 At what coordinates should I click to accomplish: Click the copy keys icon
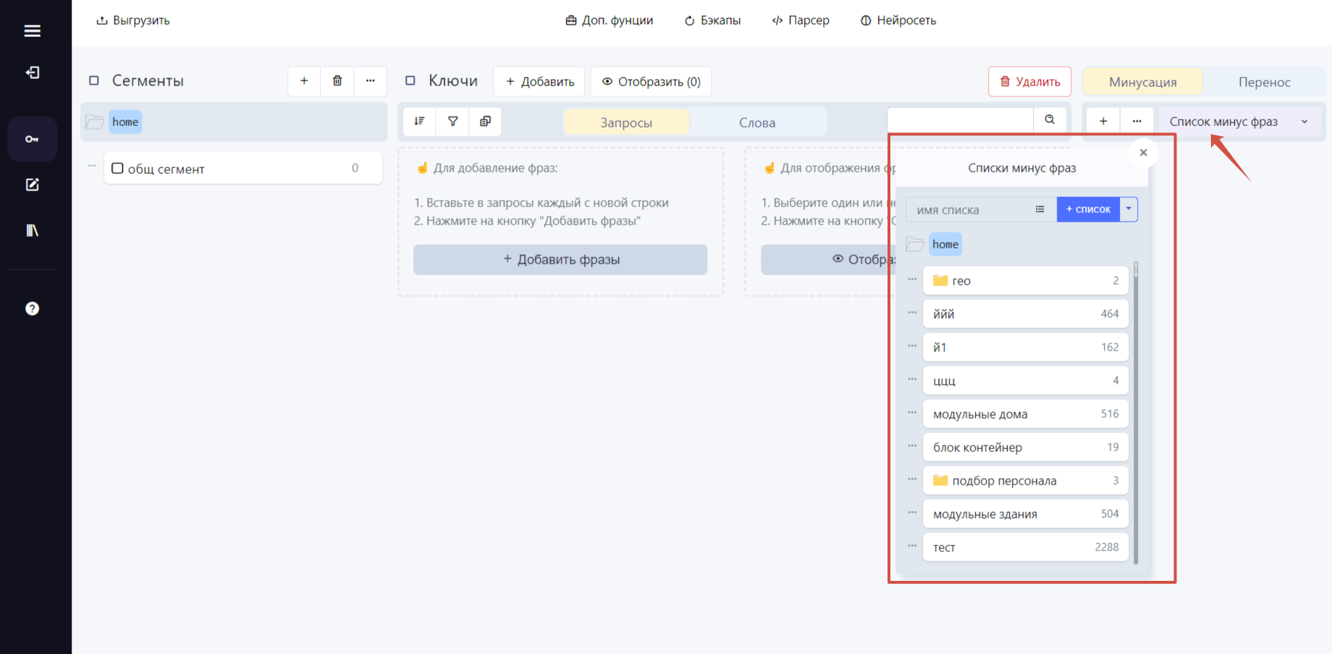coord(485,121)
